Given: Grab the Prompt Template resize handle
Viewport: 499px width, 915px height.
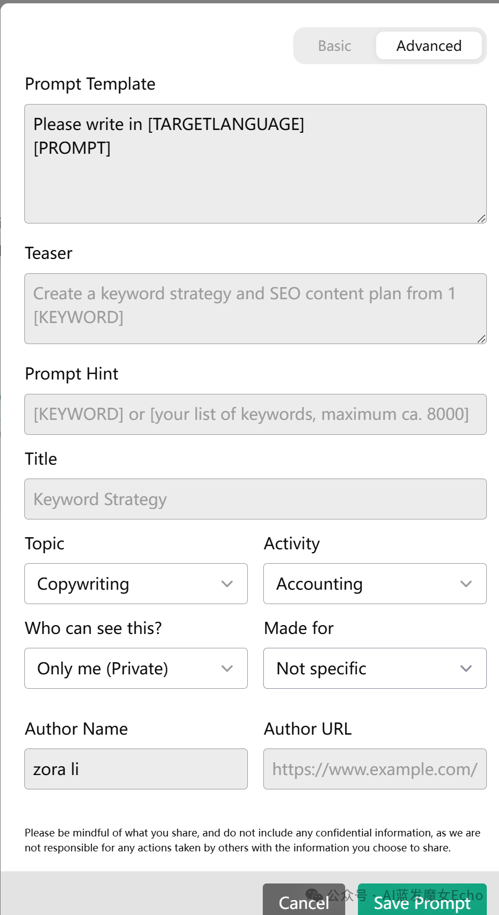Looking at the screenshot, I should tap(481, 219).
